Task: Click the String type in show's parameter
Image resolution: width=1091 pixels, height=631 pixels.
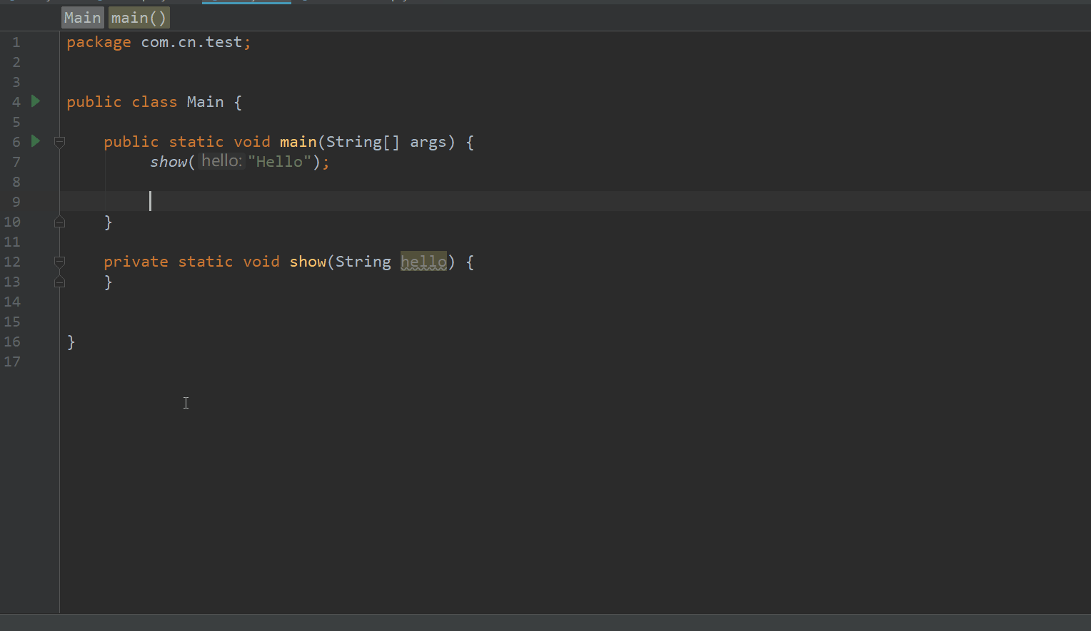Action: [x=363, y=262]
